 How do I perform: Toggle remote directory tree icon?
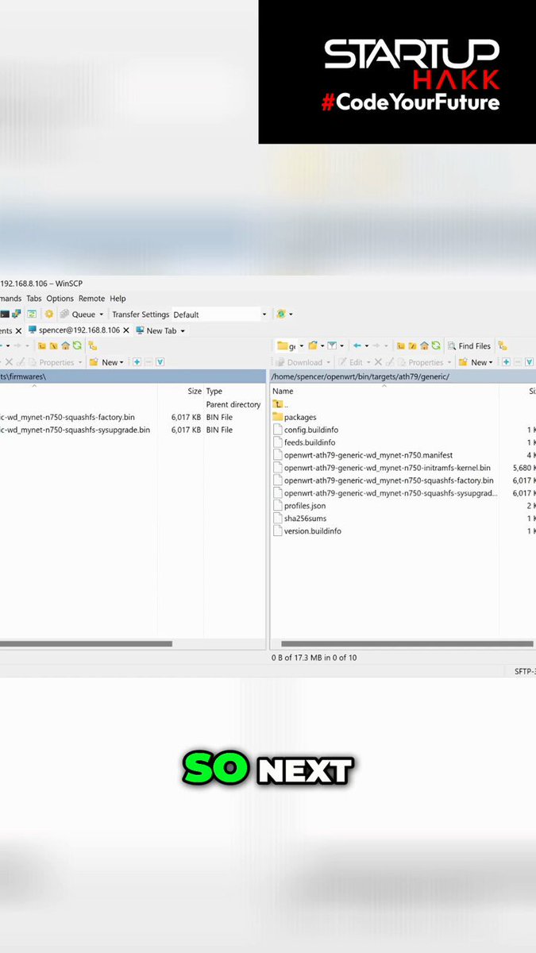503,346
